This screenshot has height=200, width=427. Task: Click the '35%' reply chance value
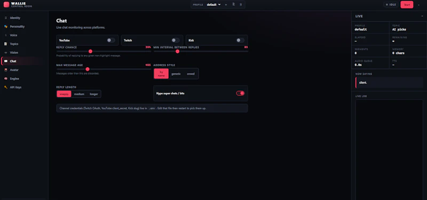tap(148, 47)
